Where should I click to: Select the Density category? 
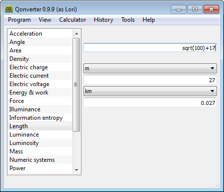(x=40, y=59)
